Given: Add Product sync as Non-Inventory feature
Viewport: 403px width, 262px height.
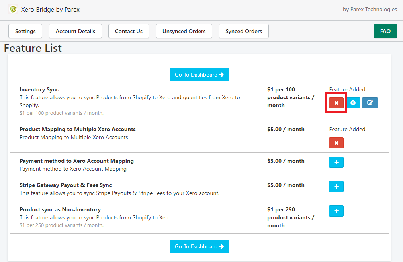Looking at the screenshot, I should coord(336,211).
